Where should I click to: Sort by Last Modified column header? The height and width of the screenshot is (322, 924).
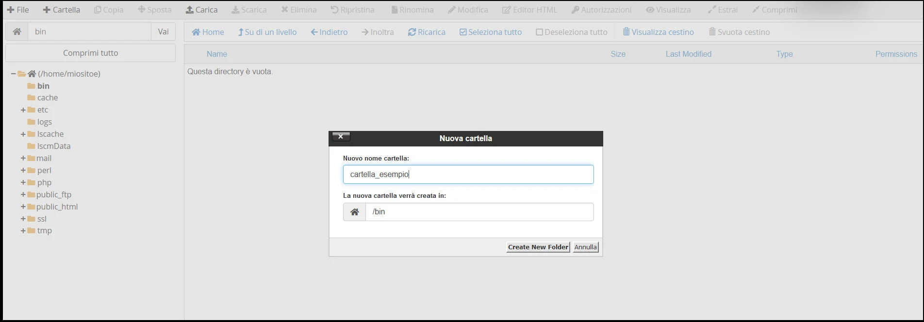pyautogui.click(x=688, y=54)
